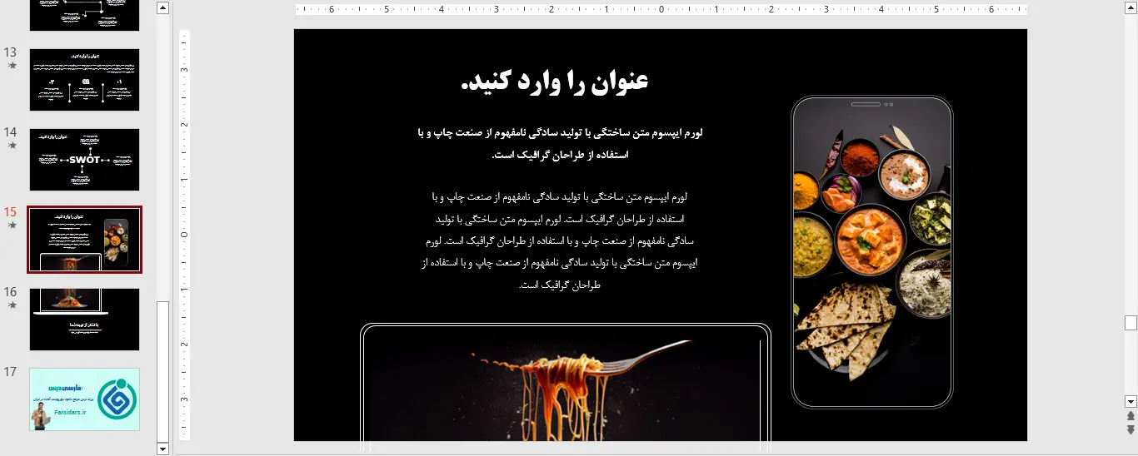Click the animation star icon under slide 13

(12, 66)
